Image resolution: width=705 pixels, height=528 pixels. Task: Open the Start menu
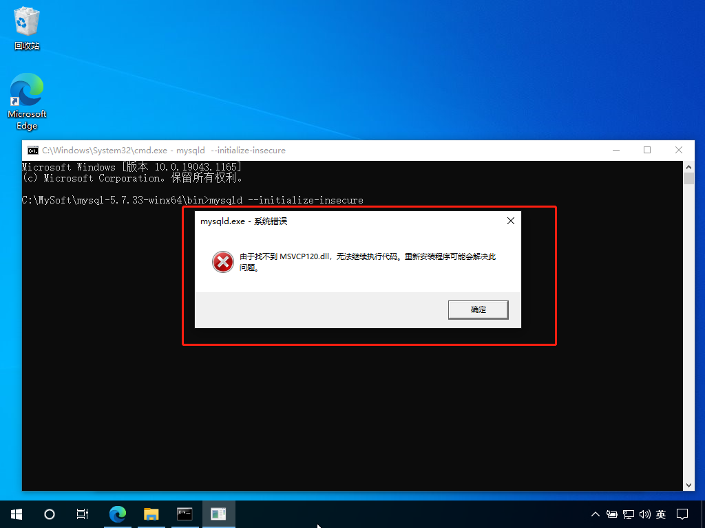[16, 514]
